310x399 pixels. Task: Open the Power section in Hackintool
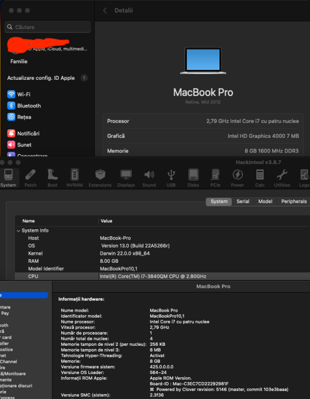(x=237, y=178)
